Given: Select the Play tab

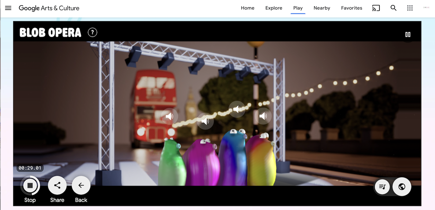Looking at the screenshot, I should (298, 8).
